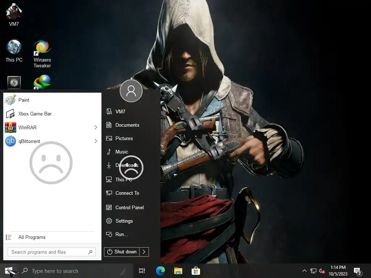This screenshot has width=371, height=278.
Task: Open the clock showing 1:14 PM
Action: tap(338, 271)
